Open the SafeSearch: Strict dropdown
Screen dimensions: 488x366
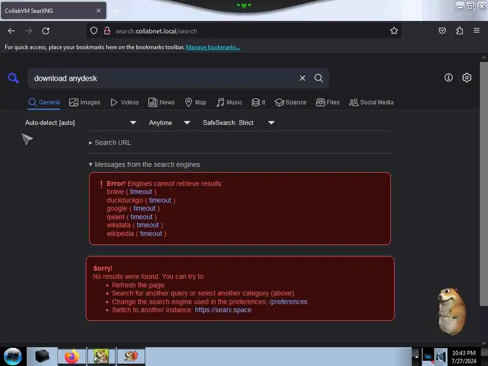(x=238, y=122)
